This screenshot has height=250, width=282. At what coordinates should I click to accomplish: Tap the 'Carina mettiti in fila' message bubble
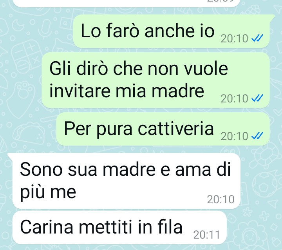click(119, 228)
